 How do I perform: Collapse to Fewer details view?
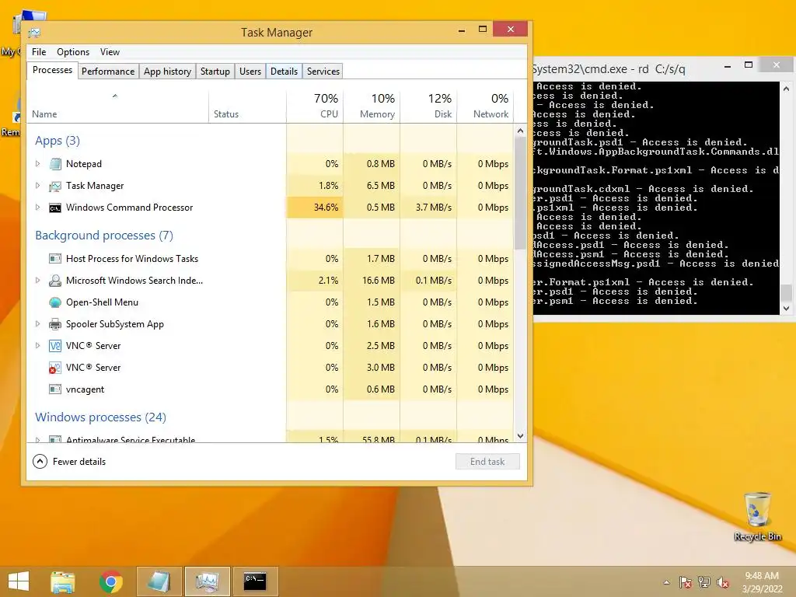(69, 462)
